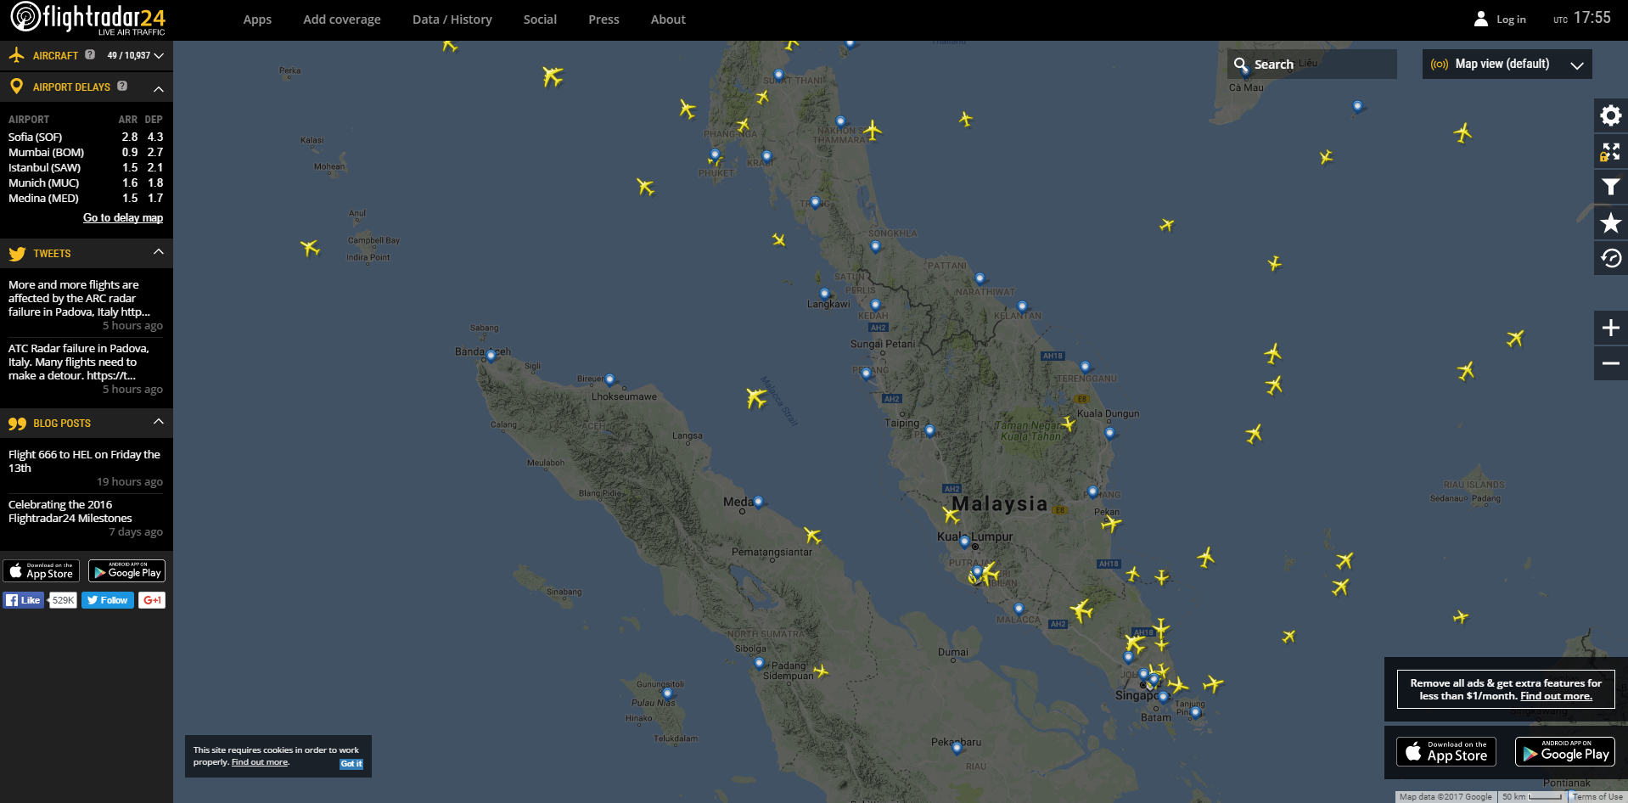Click the Twitter bird Tweets icon
This screenshot has height=803, width=1628.
pos(17,253)
